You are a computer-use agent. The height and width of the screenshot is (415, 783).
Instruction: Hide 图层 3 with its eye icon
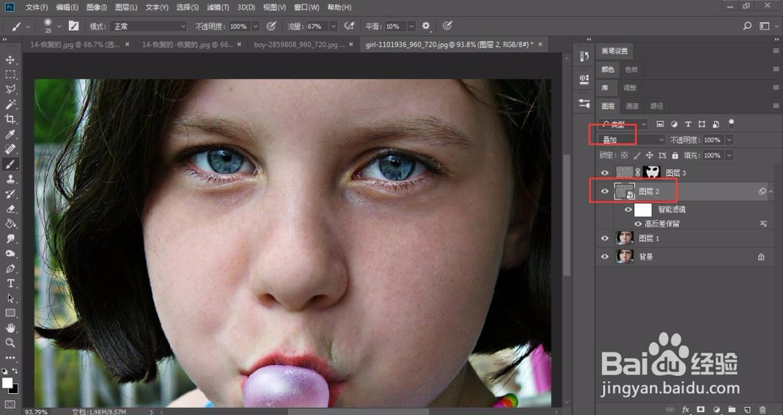click(x=604, y=173)
